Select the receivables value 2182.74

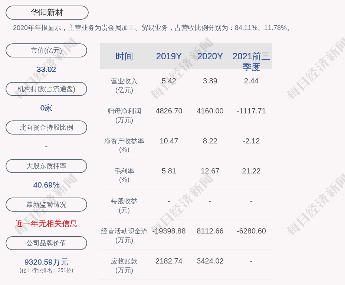click(169, 261)
